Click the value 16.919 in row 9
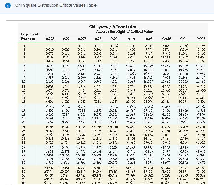Screen dimensions: 214x185 coord(148,78)
